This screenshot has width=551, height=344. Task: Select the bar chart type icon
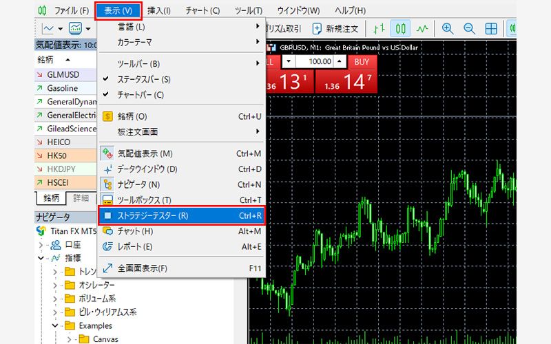coord(379,29)
